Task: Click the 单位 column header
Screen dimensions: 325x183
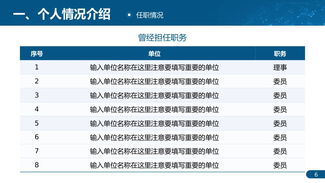Action: point(154,54)
